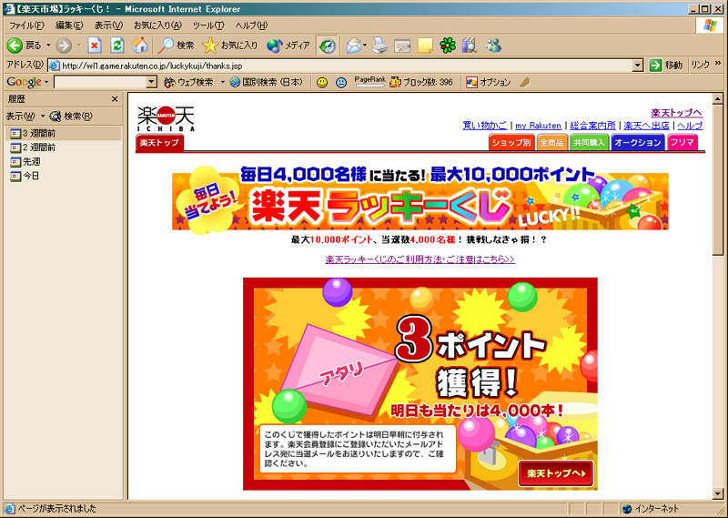Select the ショップ別 tab

point(511,143)
